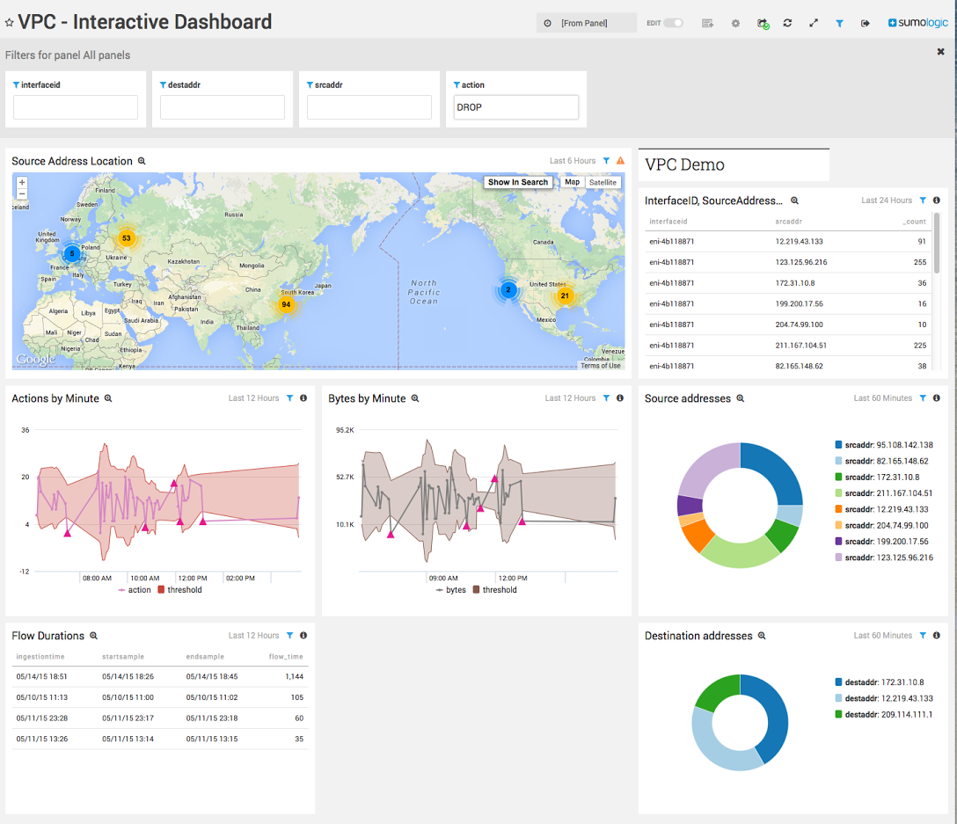Viewport: 957px width, 824px height.
Task: Click the srcaddr: 199.200.17.56 legend swatch
Action: [x=838, y=542]
